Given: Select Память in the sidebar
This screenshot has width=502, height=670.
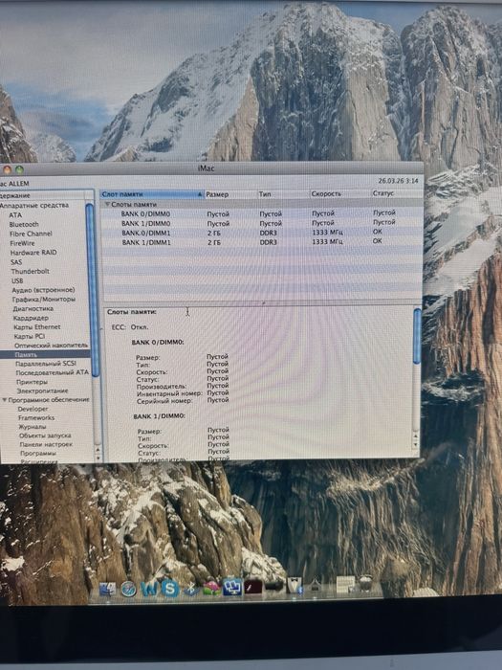Looking at the screenshot, I should pyautogui.click(x=45, y=355).
